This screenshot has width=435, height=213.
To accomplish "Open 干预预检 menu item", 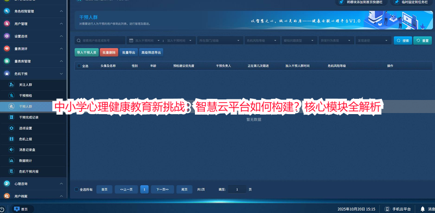I will 33,96.
